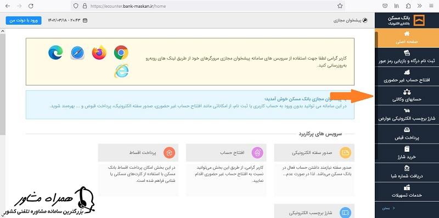Screen dimensions: 439x218
Task: Click سرویس های پرکاربرد heading
Action: pos(320,134)
